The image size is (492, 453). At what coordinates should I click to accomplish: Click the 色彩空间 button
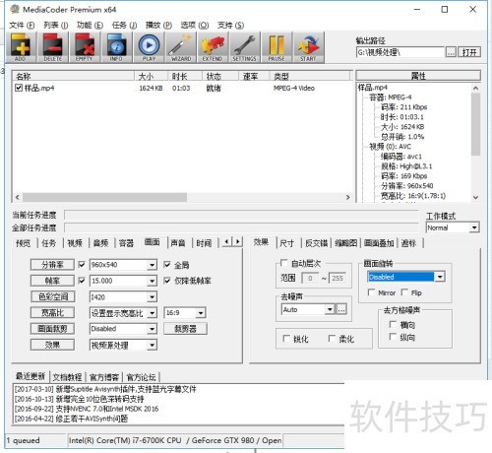52,296
